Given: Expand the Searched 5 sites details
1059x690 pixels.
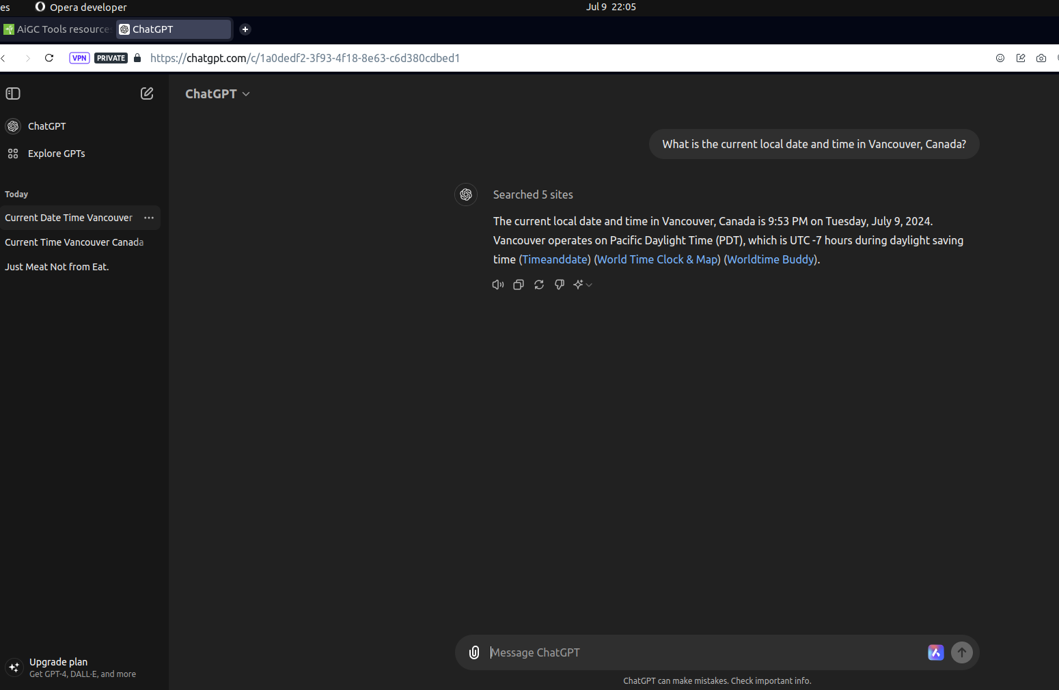Looking at the screenshot, I should tap(533, 195).
